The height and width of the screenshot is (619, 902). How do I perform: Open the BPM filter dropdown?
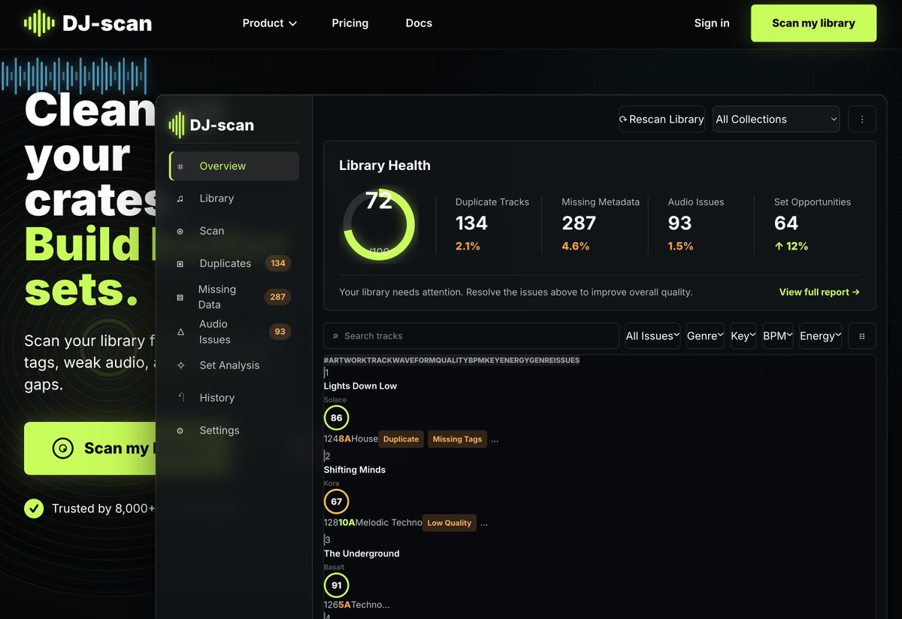click(778, 336)
